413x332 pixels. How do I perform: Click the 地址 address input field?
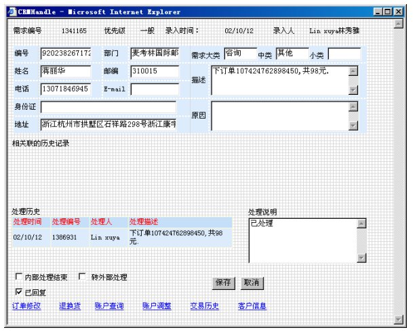108,124
